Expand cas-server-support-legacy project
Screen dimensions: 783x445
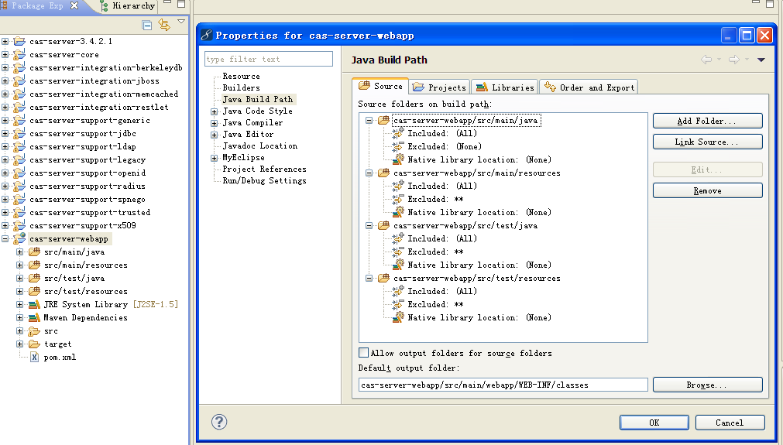(x=5, y=159)
